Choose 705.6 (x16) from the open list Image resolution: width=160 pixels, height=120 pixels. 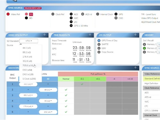pyautogui.click(x=30, y=65)
